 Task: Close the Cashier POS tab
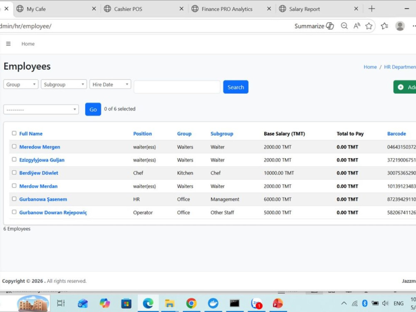click(x=181, y=9)
